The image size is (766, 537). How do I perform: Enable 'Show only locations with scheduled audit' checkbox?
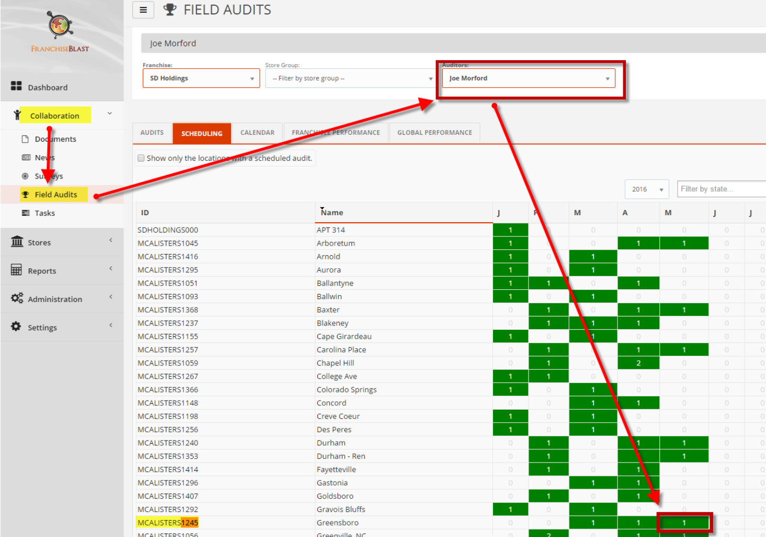(141, 158)
